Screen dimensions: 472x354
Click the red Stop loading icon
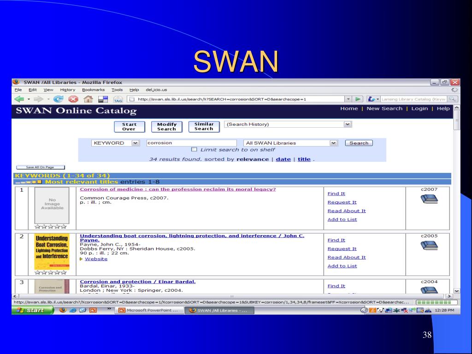[x=73, y=99]
